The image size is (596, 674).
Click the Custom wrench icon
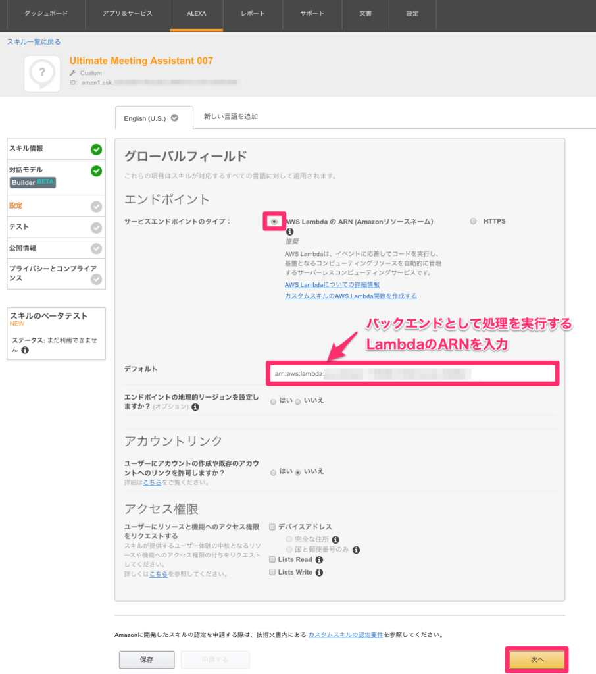[x=73, y=73]
